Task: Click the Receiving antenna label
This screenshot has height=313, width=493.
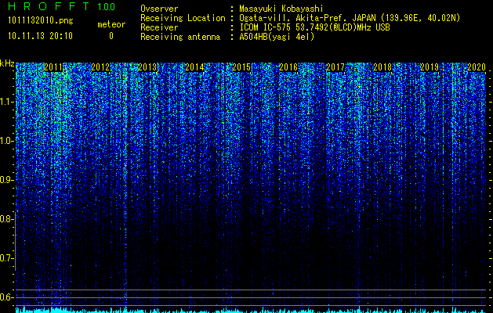Action: coord(180,37)
